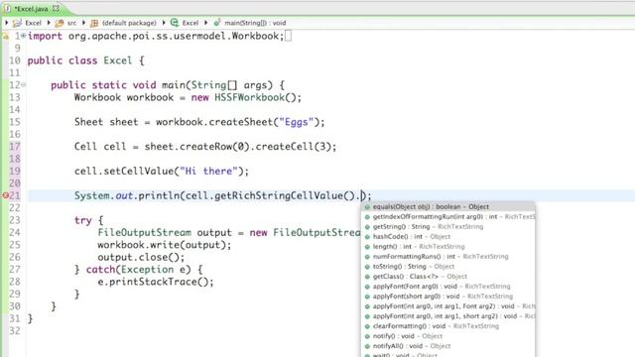Click the warning marker beside line 1
The image size is (635, 357).
tap(5, 36)
